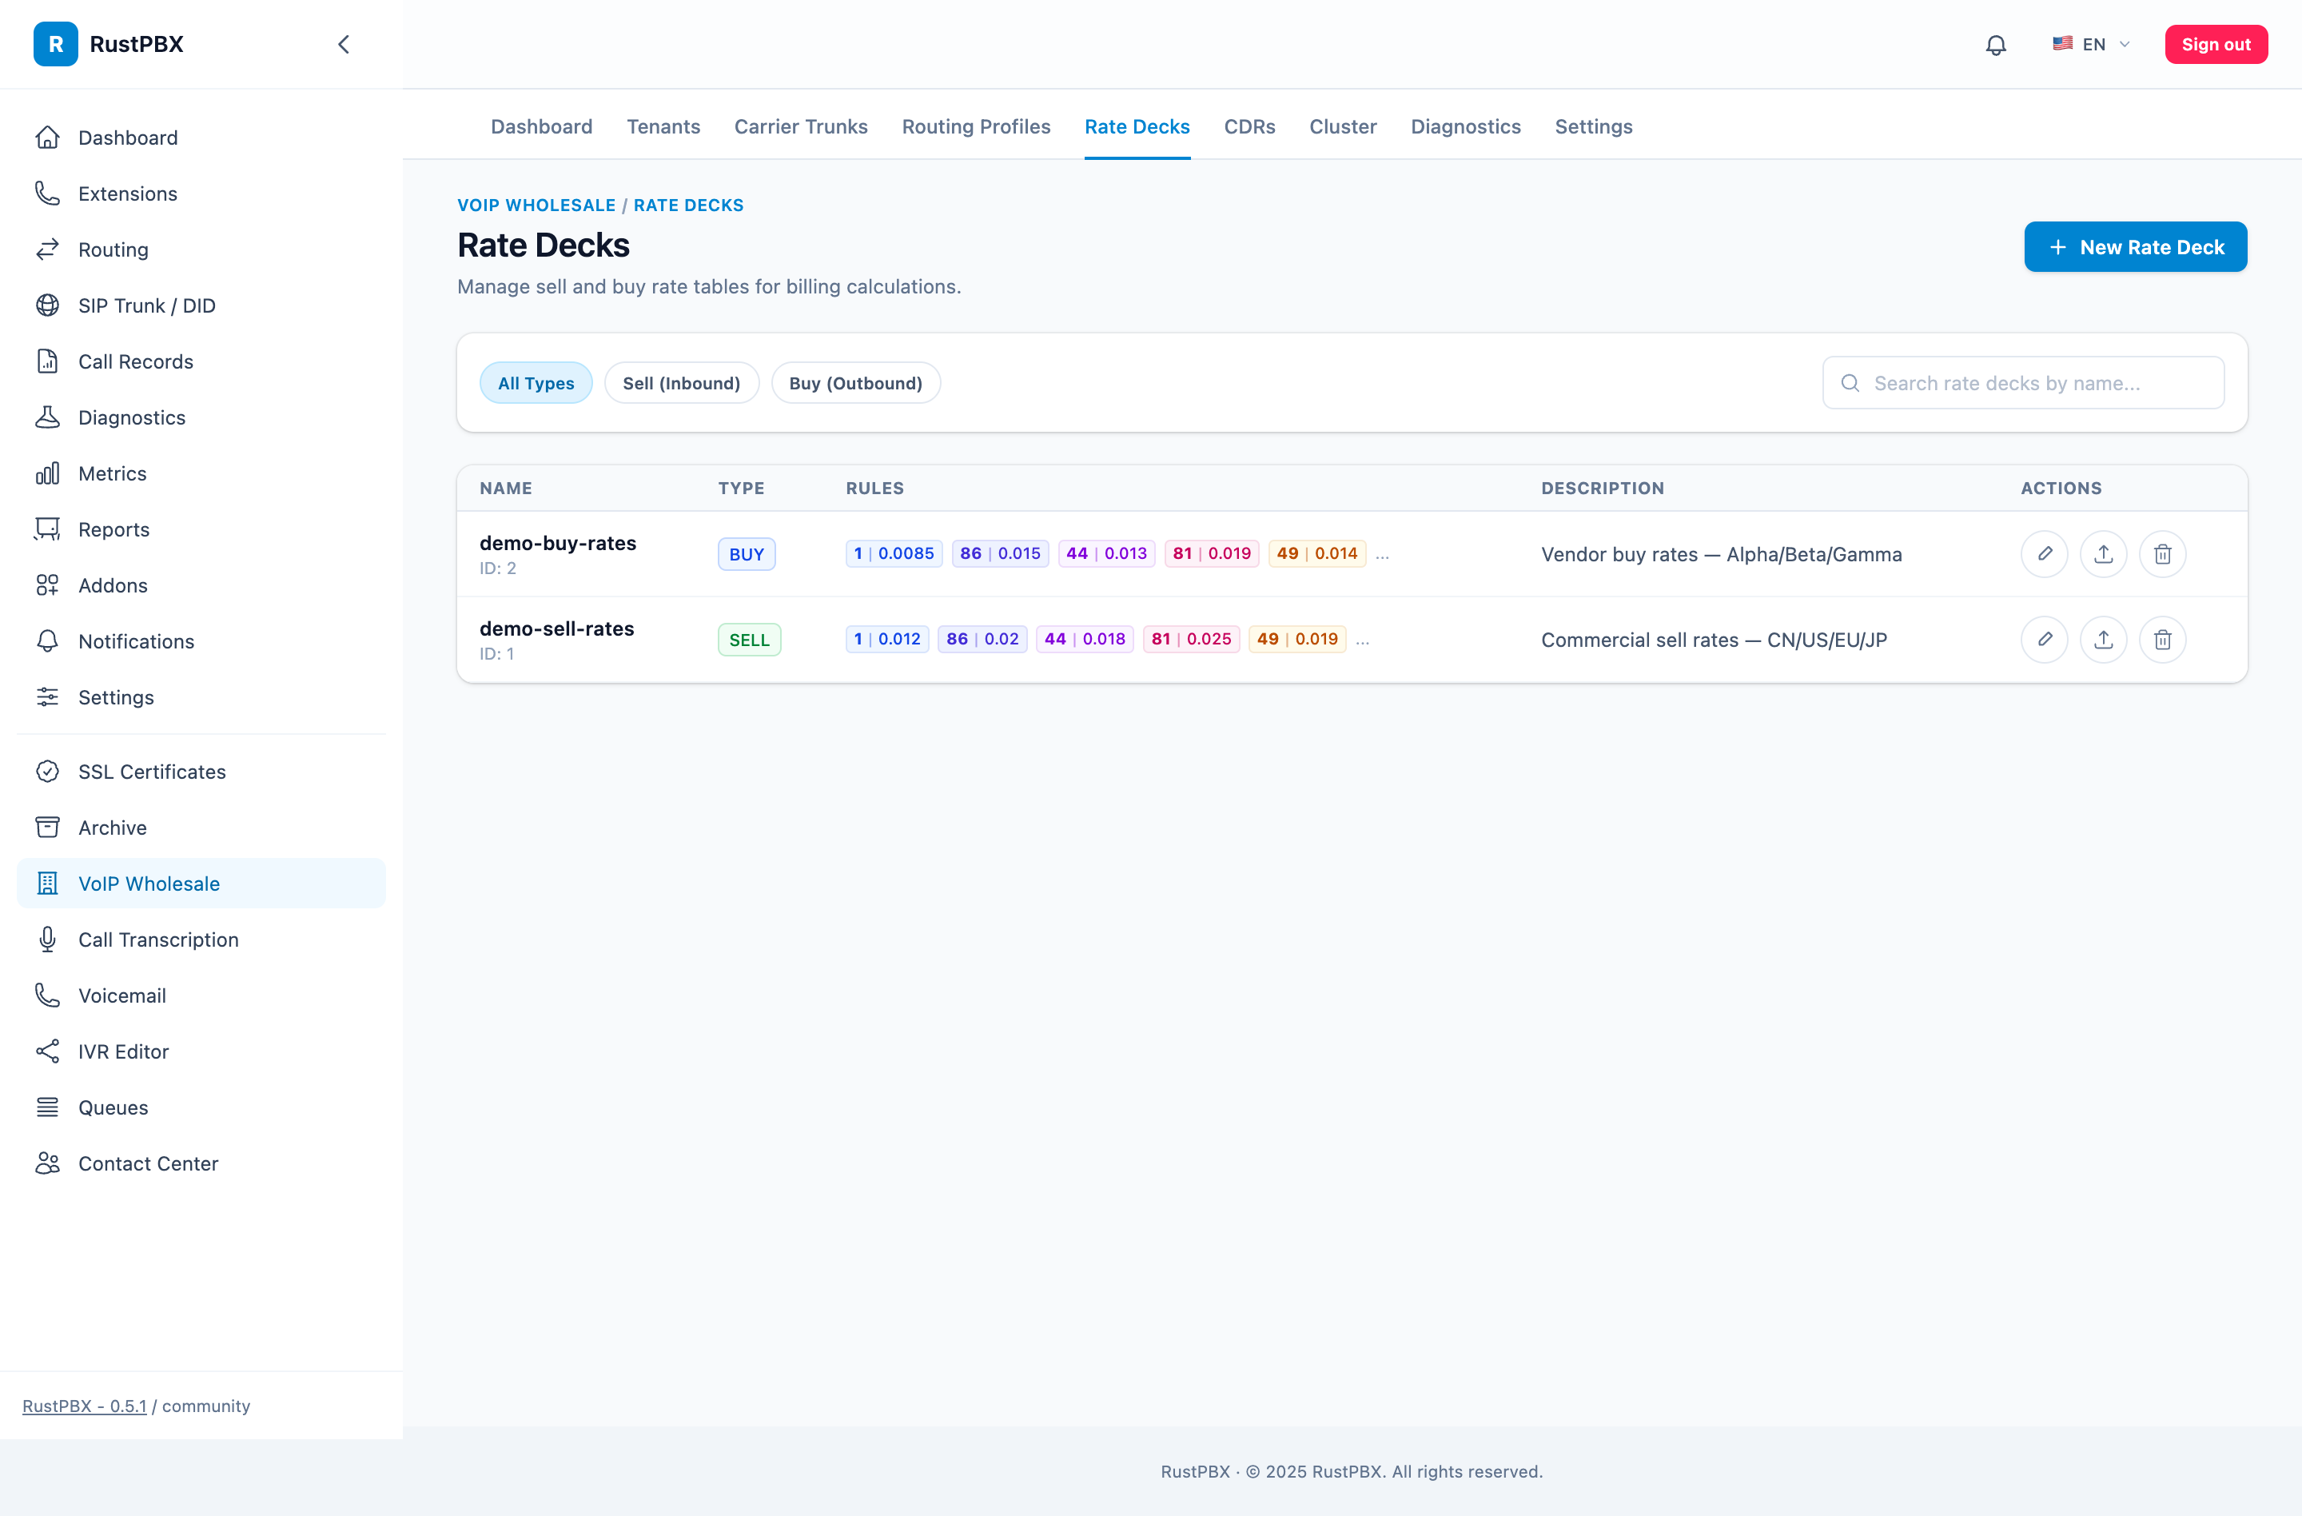
Task: Focus the search rate decks field
Action: 2022,383
